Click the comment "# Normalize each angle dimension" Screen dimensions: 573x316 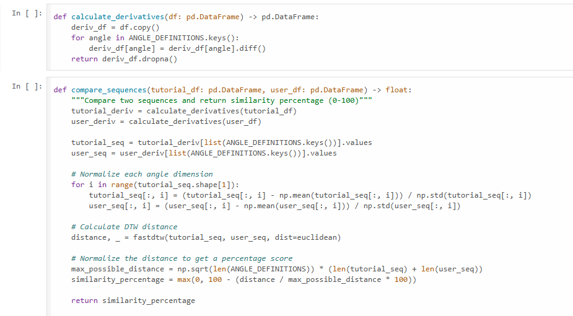142,174
